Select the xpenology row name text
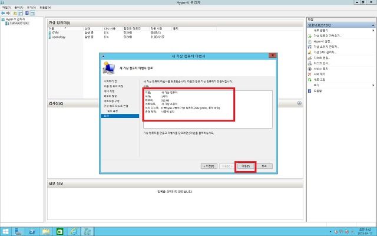Image resolution: width=377 pixels, height=236 pixels. point(59,37)
